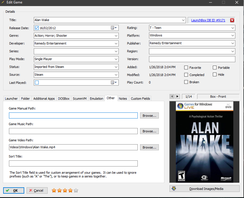Enable the Portable checkbox

[x=215, y=67]
